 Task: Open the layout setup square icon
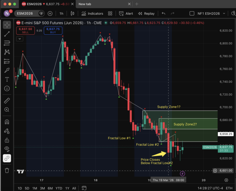tap(192, 13)
